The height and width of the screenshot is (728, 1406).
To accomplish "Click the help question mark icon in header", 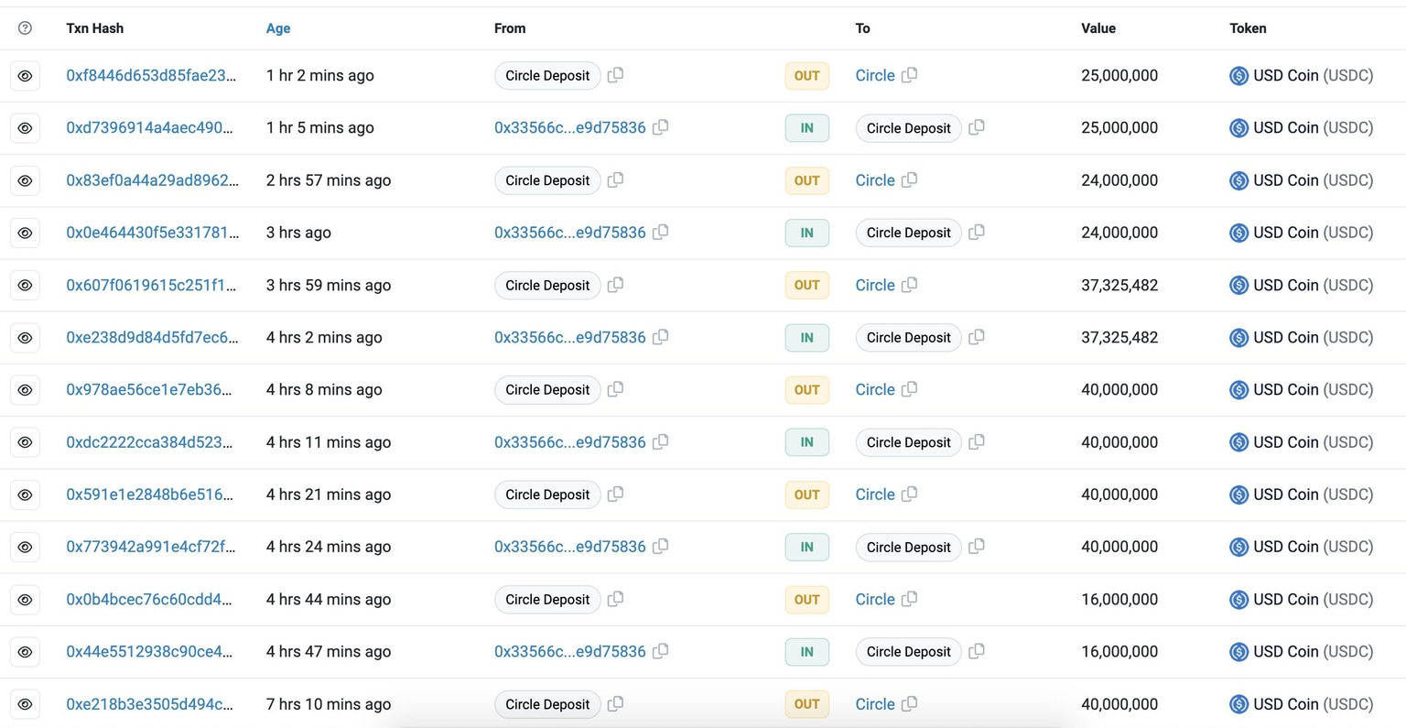I will 25,28.
